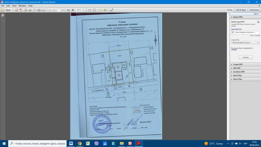Open the Convert To format dropdown
Screen dimensions: 261x147
245,43
